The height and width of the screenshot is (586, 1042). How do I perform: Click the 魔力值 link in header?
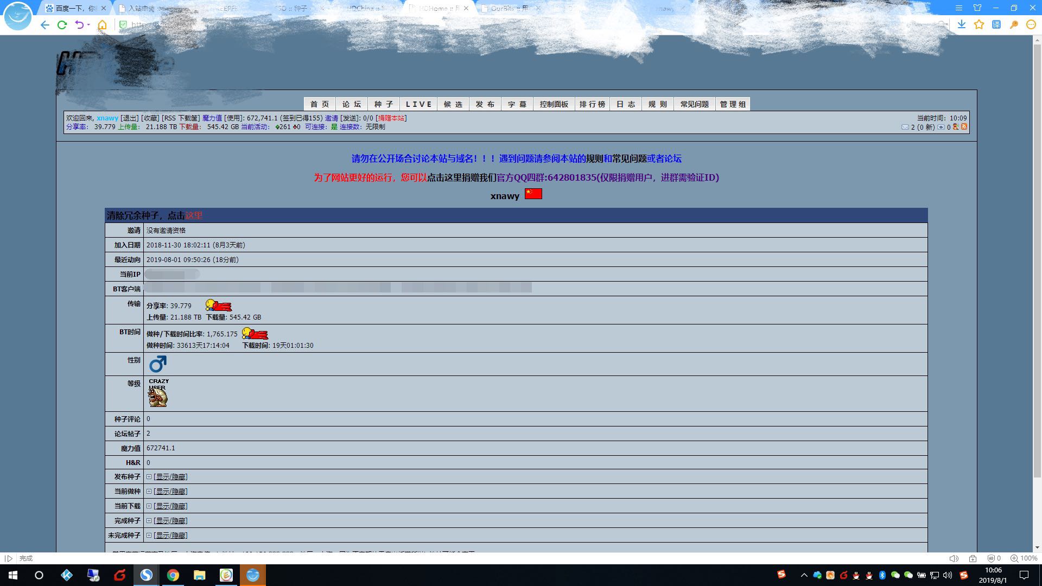pyautogui.click(x=212, y=118)
